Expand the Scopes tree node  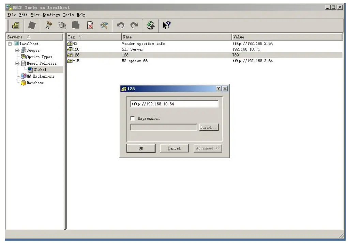[x=17, y=50]
